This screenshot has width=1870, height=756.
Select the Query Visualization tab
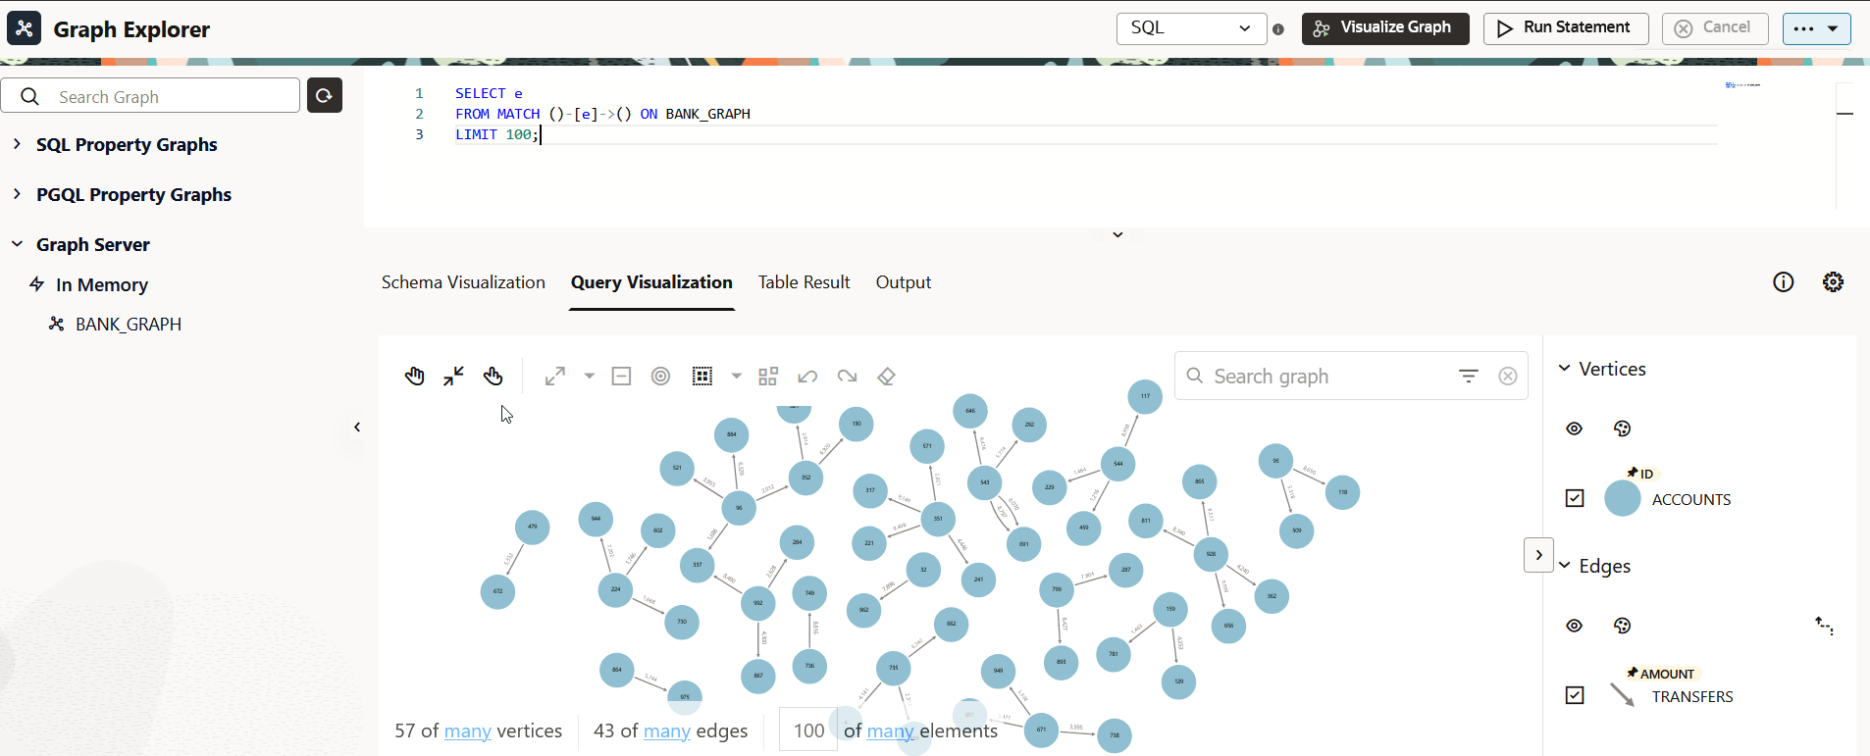point(651,282)
